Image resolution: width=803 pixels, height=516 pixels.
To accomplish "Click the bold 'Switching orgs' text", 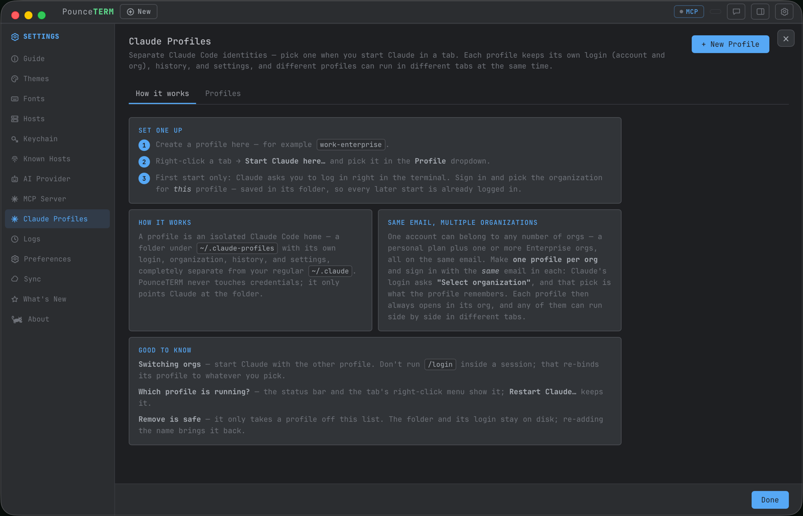I will pos(170,364).
